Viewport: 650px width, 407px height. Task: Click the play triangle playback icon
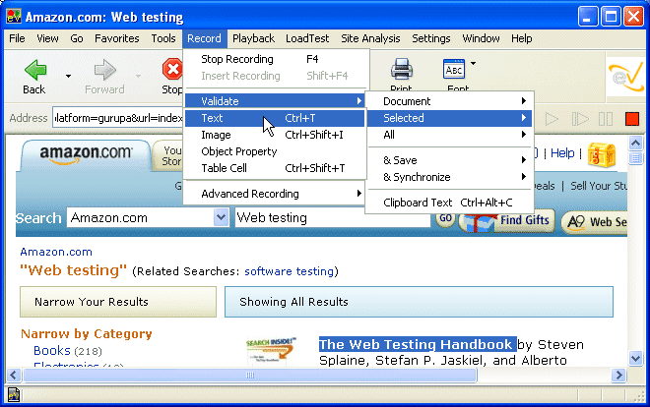[552, 119]
